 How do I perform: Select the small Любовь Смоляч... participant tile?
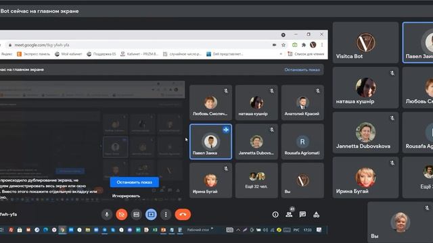210,103
